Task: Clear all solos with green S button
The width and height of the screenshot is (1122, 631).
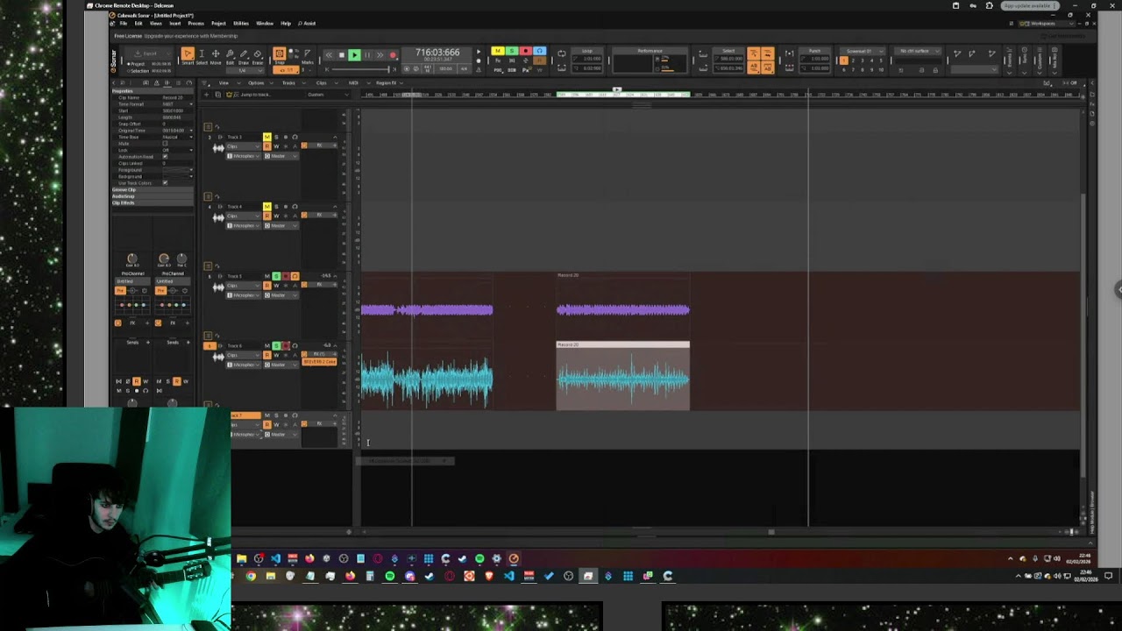Action: tap(511, 51)
